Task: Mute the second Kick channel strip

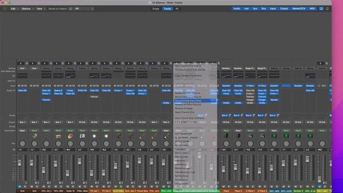Action: 32,187
